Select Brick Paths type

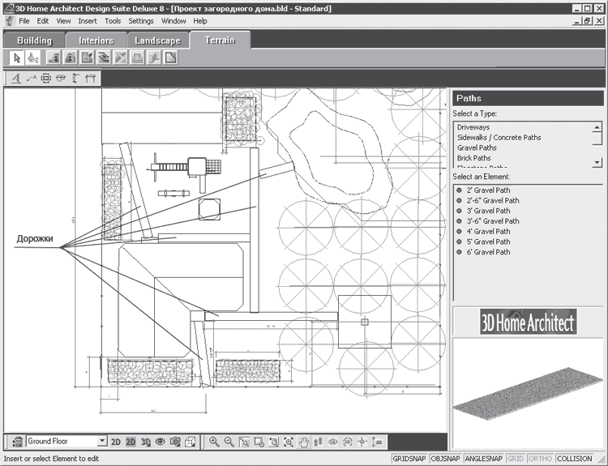point(474,158)
